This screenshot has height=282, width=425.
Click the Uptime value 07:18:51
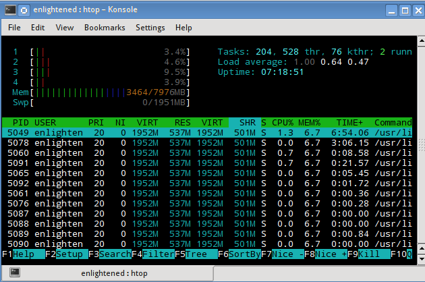pos(282,72)
